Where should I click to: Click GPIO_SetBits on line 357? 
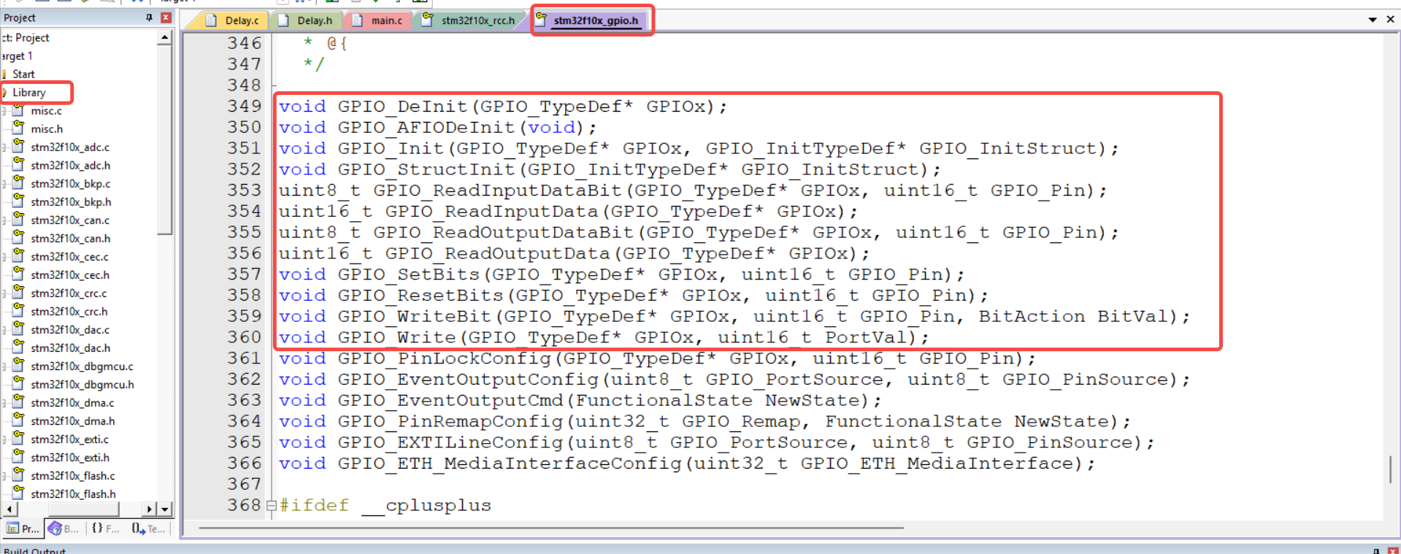408,274
